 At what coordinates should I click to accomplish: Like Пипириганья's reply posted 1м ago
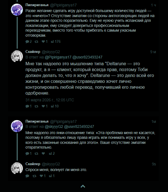[x=43, y=153]
